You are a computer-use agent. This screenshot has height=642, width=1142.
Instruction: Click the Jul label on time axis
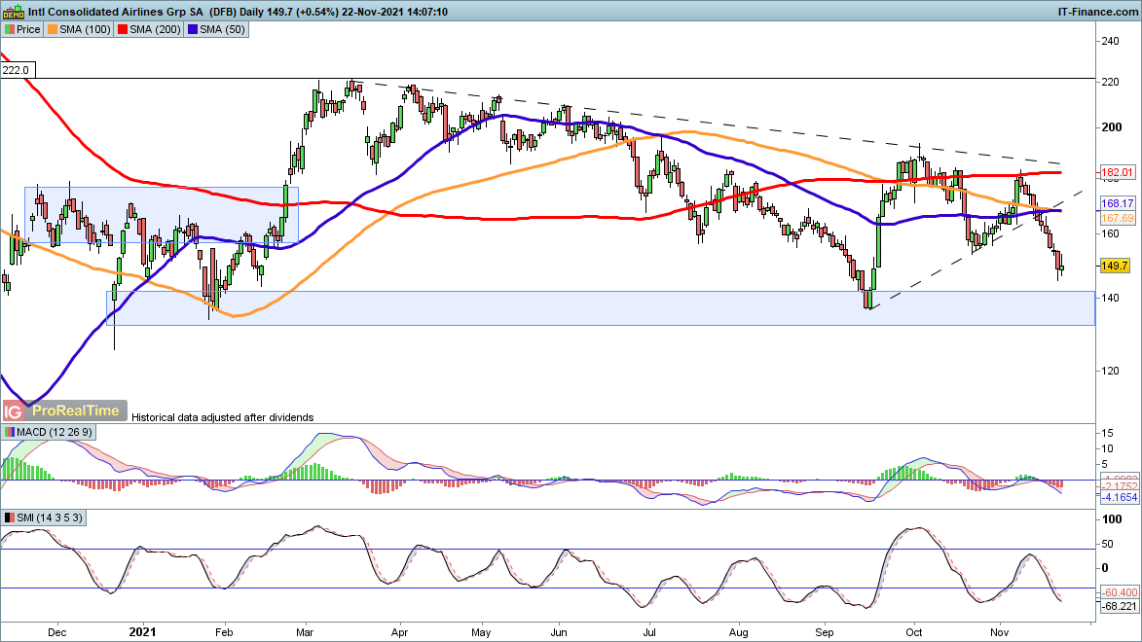[x=648, y=632]
